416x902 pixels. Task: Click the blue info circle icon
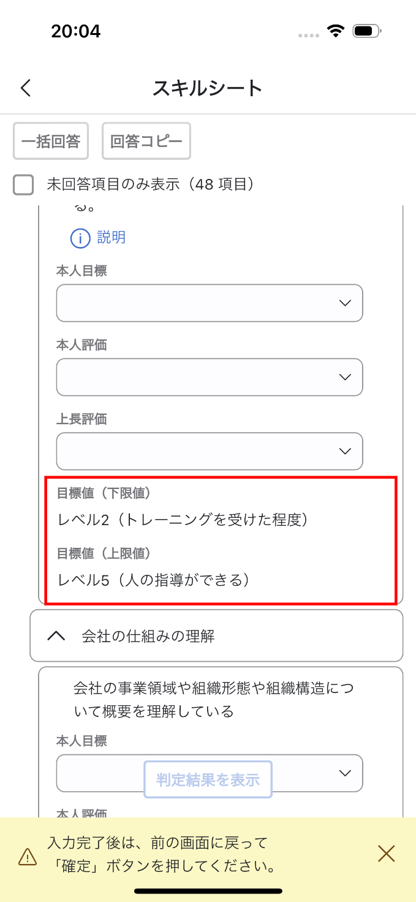tap(81, 238)
